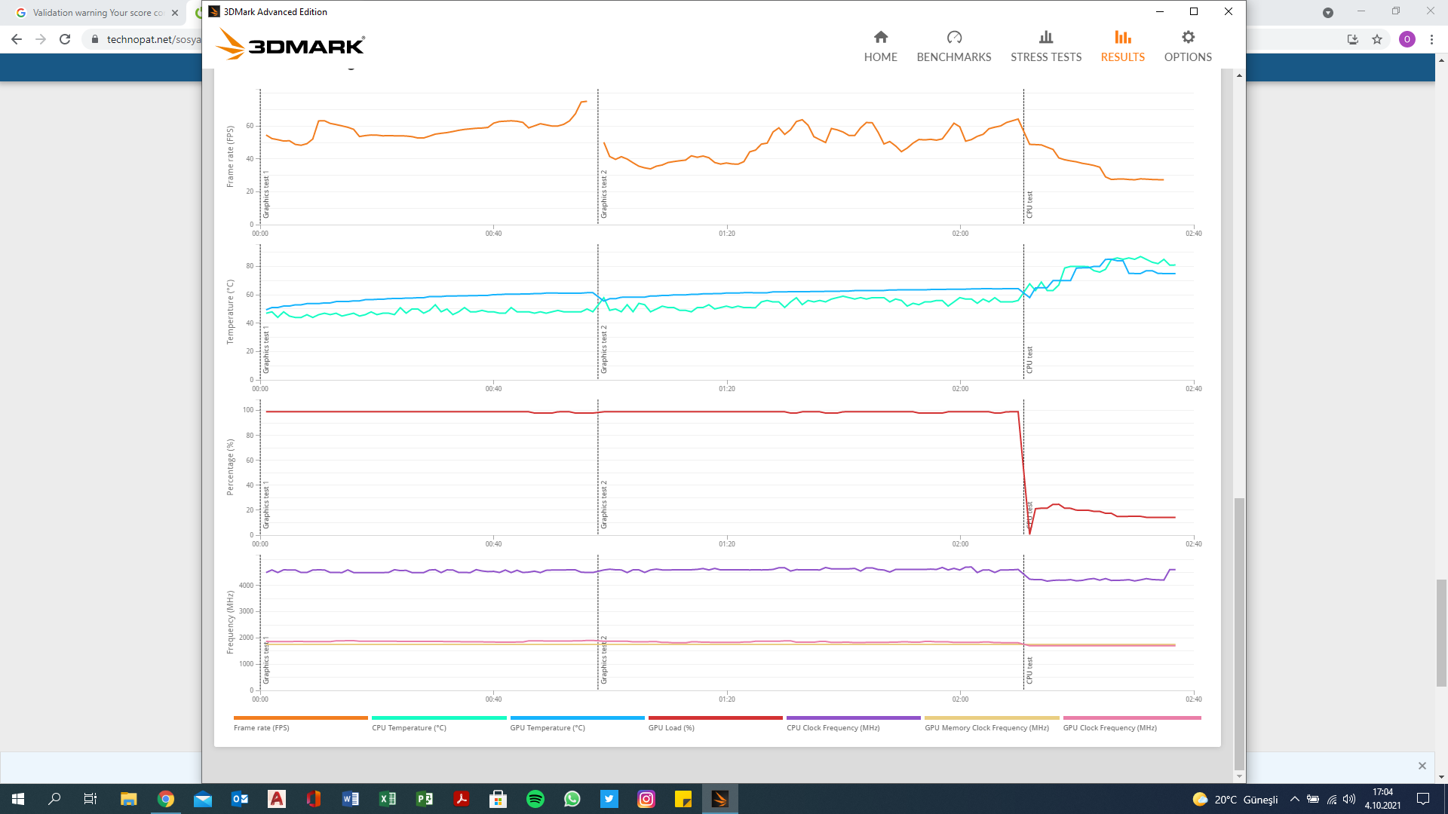
Task: Open the Chrome tab search dropdown arrow
Action: click(1328, 12)
